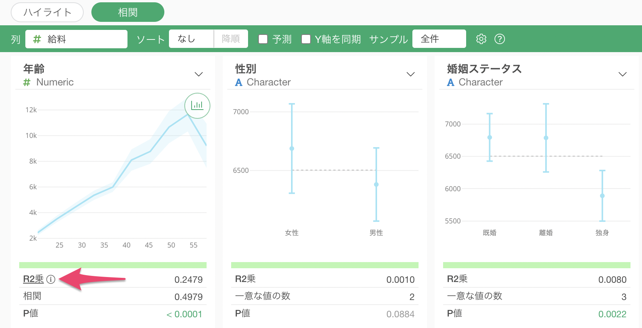The image size is (642, 328).
Task: Click the A Character icon under 婚姻ステータス
Action: click(450, 82)
